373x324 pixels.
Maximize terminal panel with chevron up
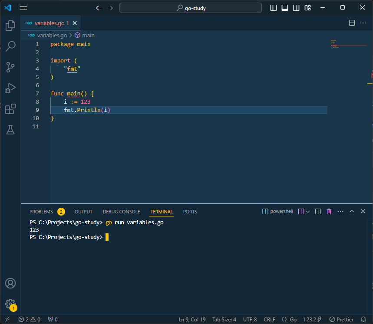(x=352, y=212)
